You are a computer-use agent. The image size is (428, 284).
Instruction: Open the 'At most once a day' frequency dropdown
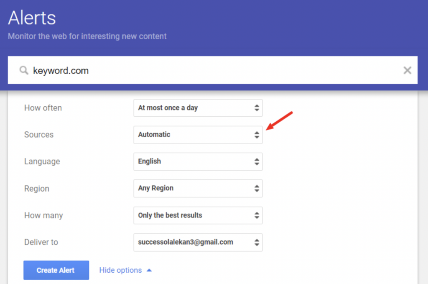(x=192, y=108)
